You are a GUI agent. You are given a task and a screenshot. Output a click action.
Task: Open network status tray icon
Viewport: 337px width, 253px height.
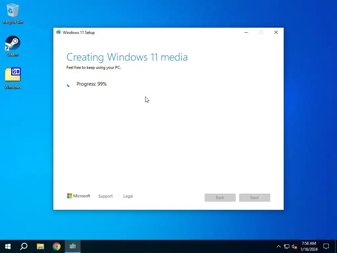287,246
